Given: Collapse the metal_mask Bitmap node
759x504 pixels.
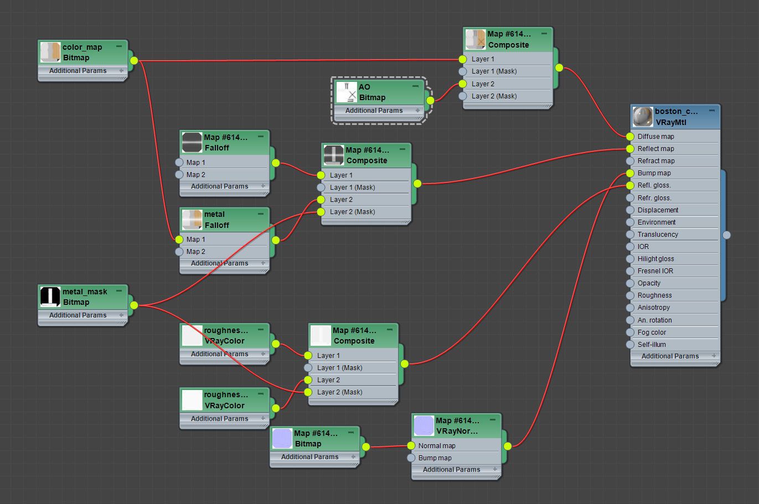Looking at the screenshot, I should (119, 291).
